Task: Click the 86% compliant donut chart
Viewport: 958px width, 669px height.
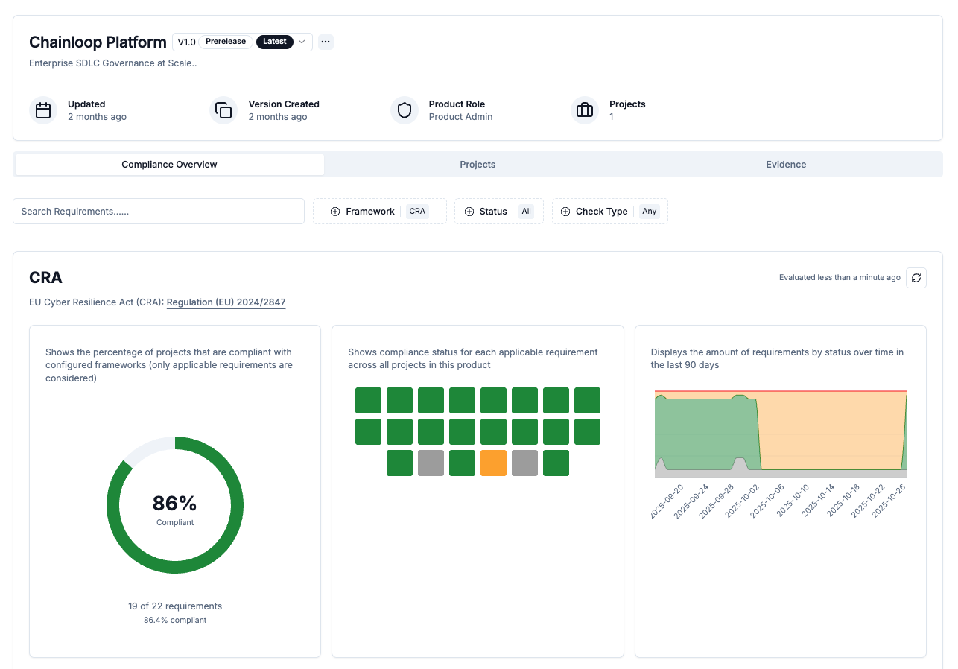Action: coord(175,505)
